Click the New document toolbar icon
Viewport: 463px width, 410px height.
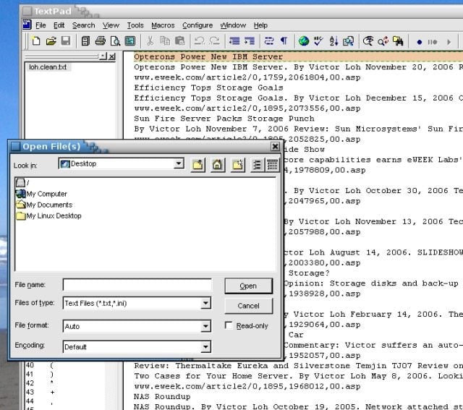[x=36, y=40]
